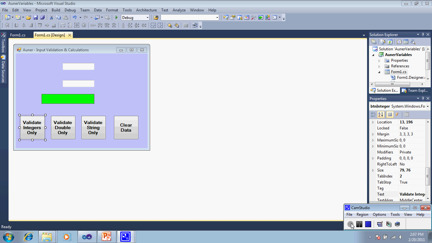Click the Start Debugging green play icon
Image resolution: width=432 pixels, height=243 pixels.
coord(117,18)
